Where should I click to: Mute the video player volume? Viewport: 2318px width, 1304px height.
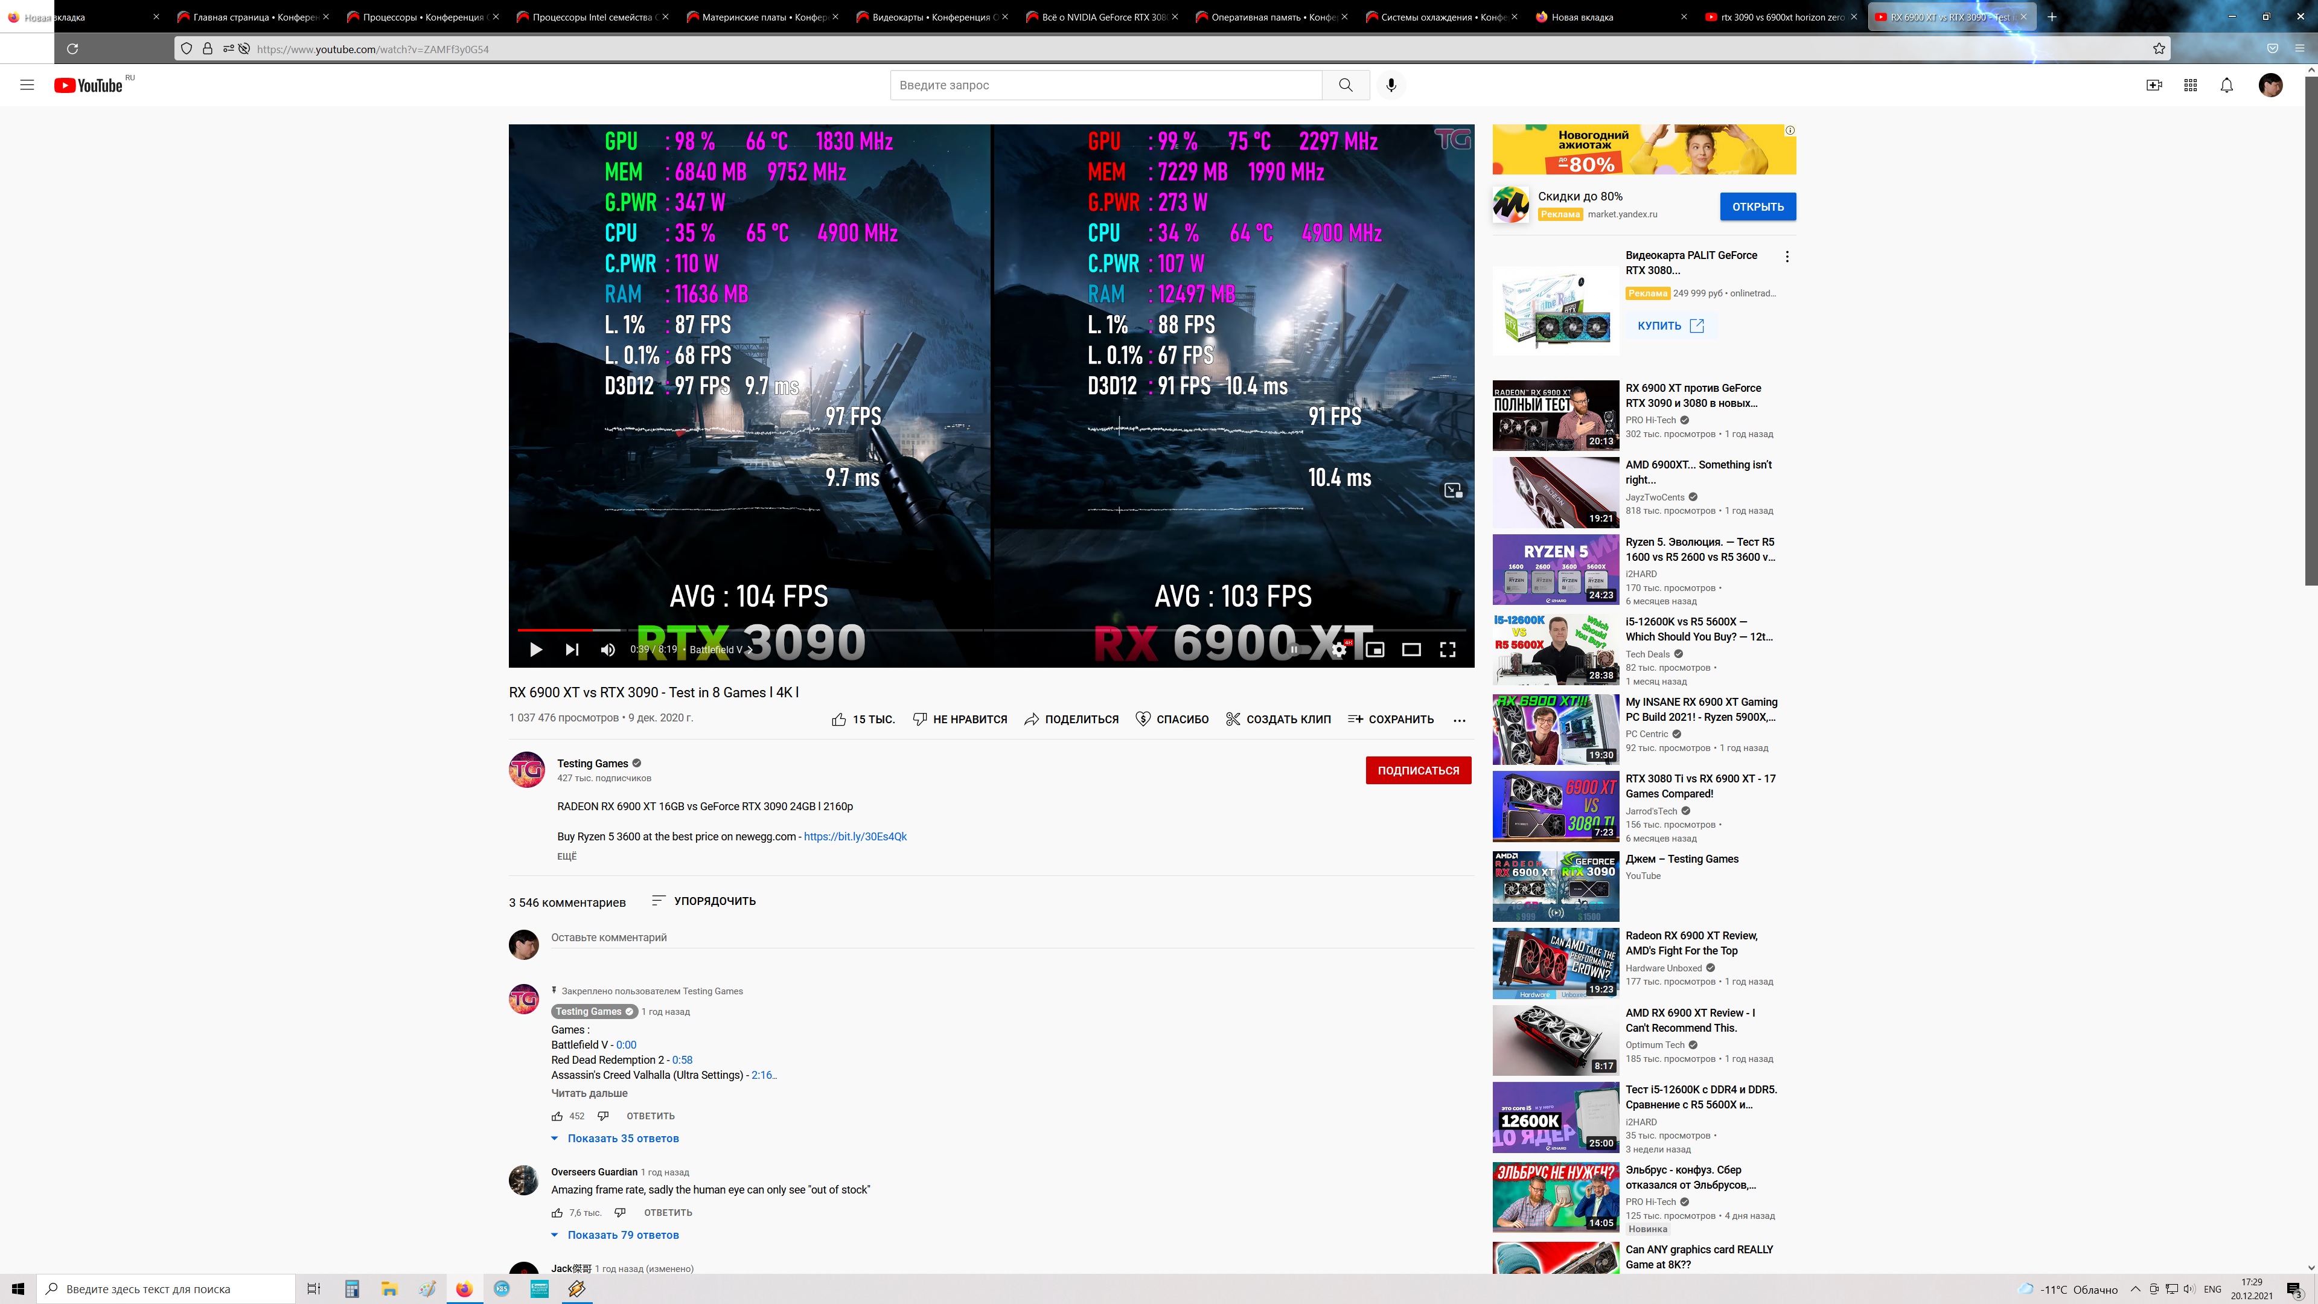608,650
